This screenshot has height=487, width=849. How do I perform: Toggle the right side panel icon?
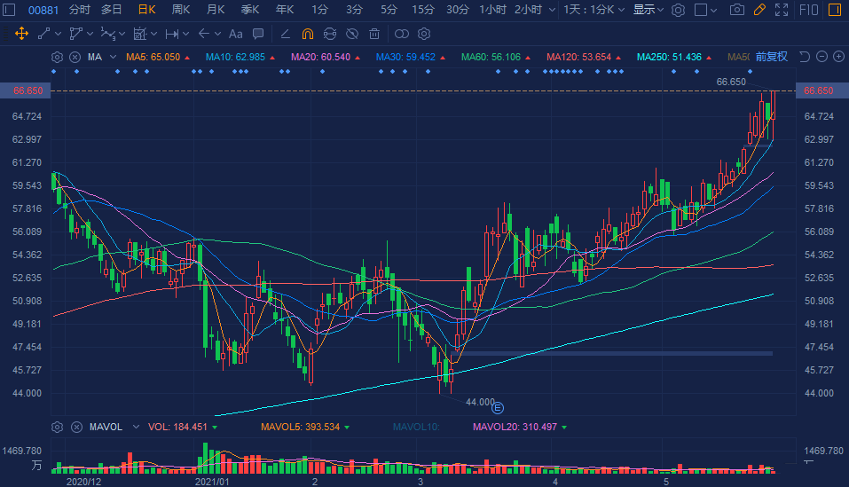coord(834,10)
